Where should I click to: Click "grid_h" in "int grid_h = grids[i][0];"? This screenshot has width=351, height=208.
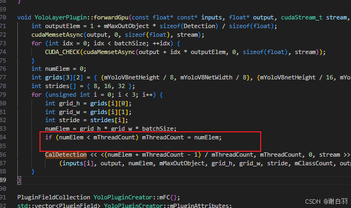pyautogui.click(x=69, y=103)
